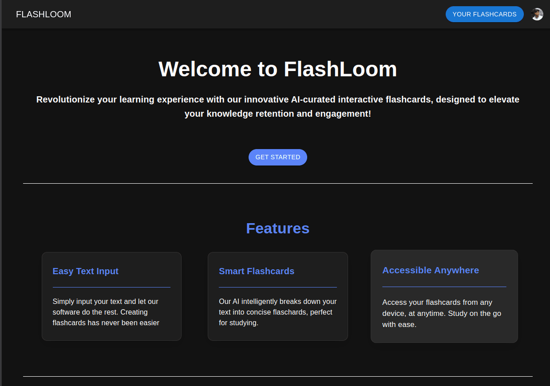The image size is (550, 386).
Task: Click the Easy Text Input description
Action: click(x=106, y=312)
